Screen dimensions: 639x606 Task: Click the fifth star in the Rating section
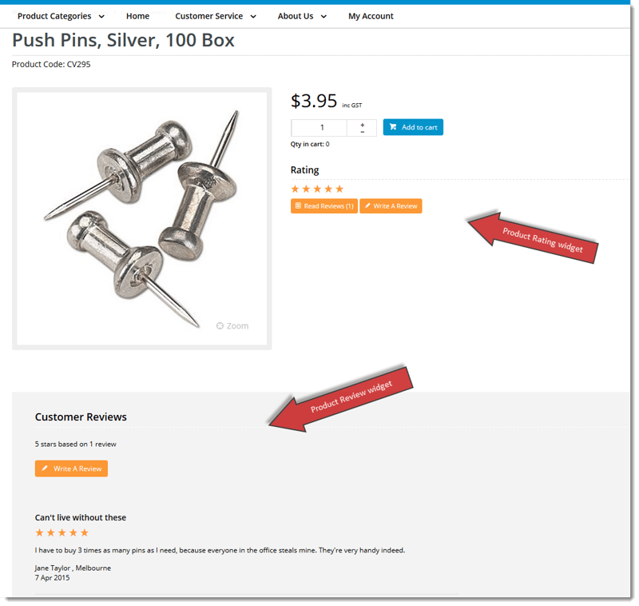pyautogui.click(x=339, y=189)
